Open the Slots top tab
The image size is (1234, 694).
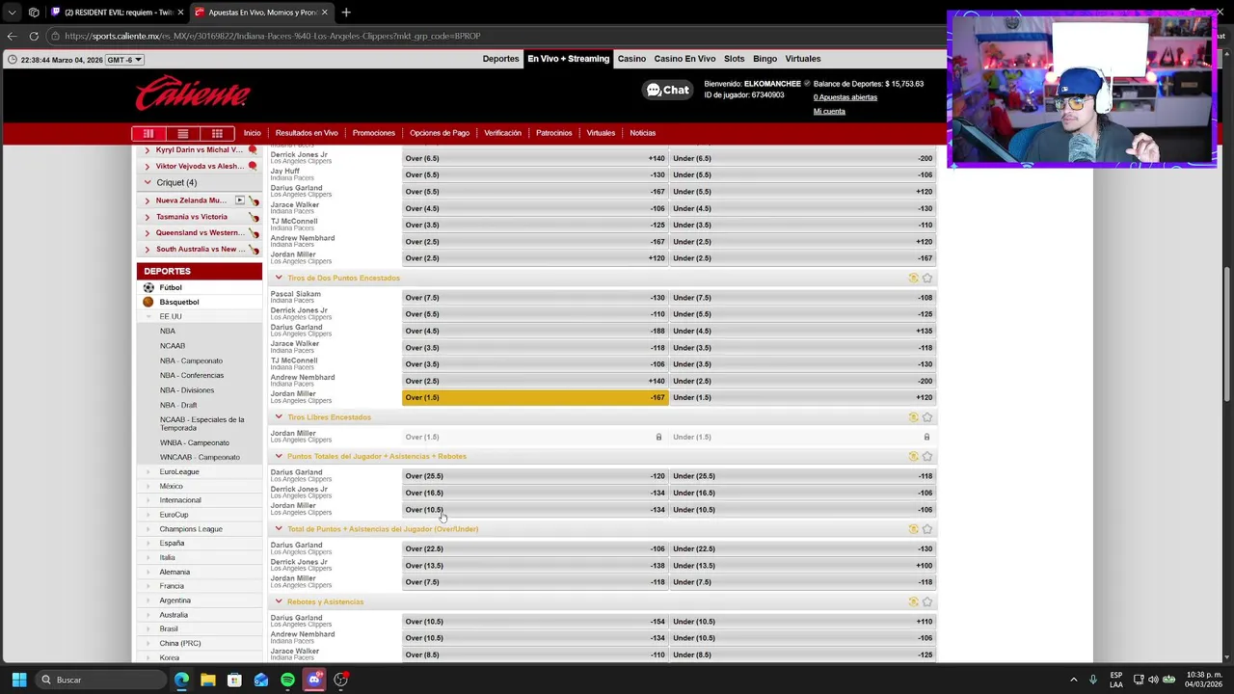coord(734,59)
